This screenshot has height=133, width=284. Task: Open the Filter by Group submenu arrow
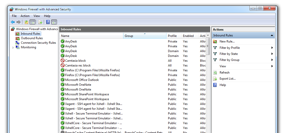(x=272, y=60)
